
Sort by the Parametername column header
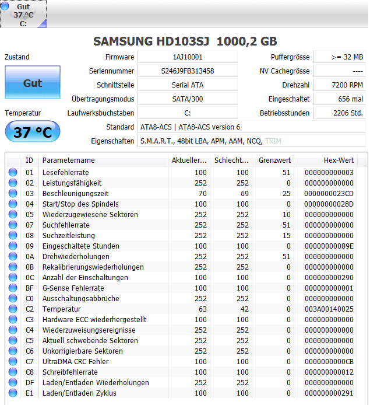click(x=103, y=160)
